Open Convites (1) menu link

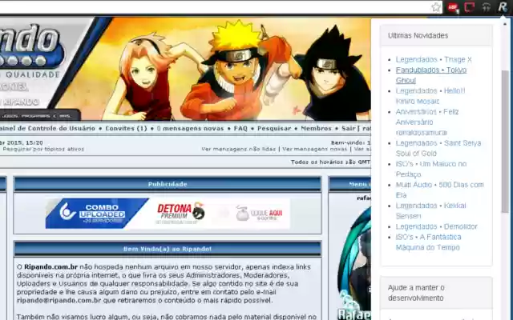(126, 128)
